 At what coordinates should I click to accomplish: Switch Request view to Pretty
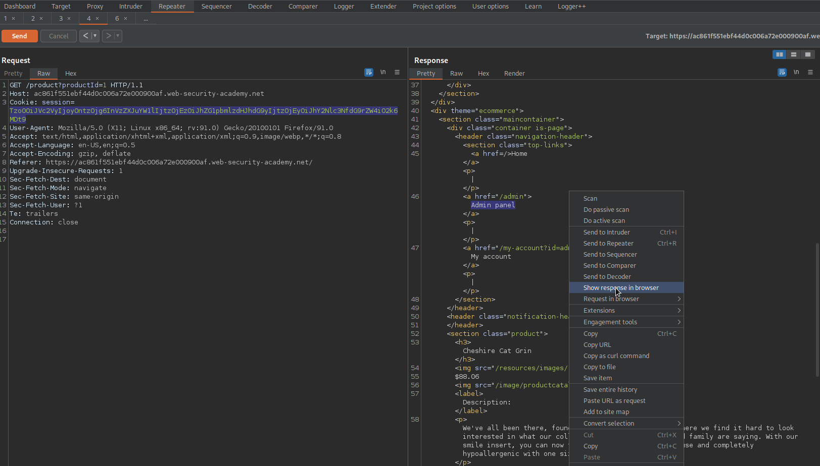coord(14,74)
